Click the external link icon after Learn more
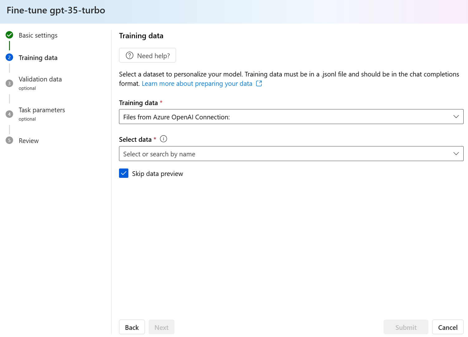The width and height of the screenshot is (468, 337). [x=259, y=83]
